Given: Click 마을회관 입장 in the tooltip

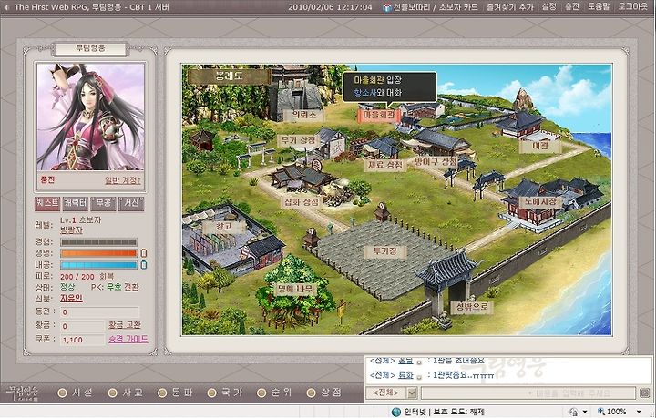Looking at the screenshot, I should 378,80.
